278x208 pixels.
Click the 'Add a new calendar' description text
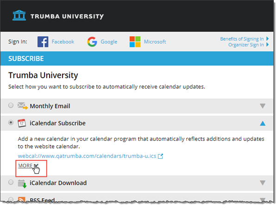coord(141,143)
